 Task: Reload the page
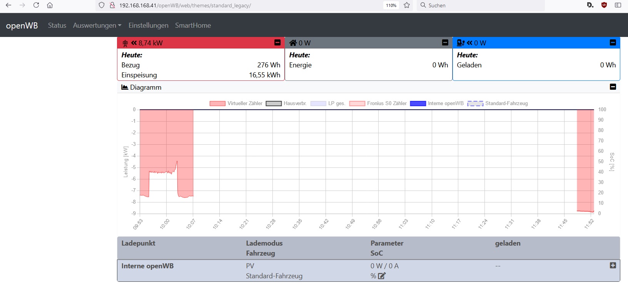coord(36,5)
